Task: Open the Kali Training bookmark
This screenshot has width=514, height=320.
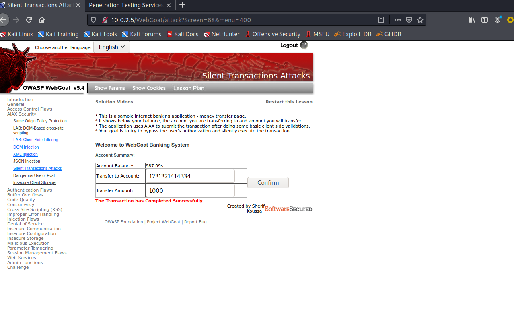Action: [58, 34]
